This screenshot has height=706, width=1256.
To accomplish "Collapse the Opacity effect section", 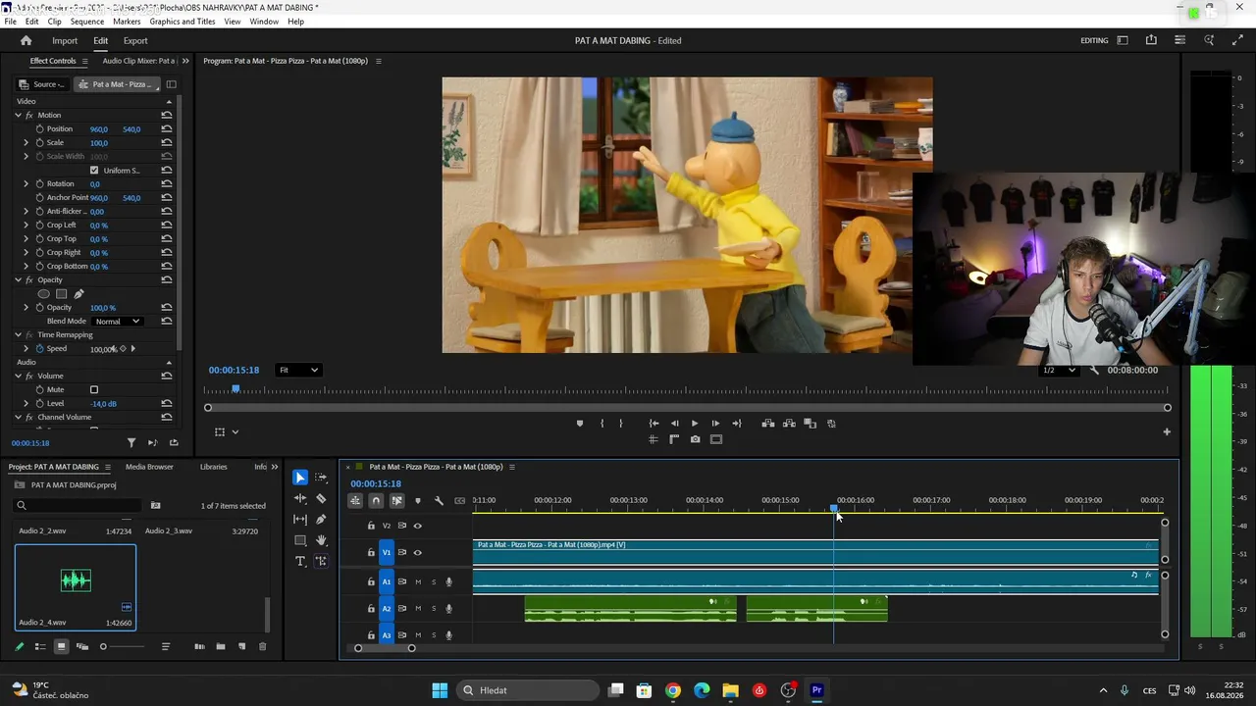I will click(x=18, y=280).
